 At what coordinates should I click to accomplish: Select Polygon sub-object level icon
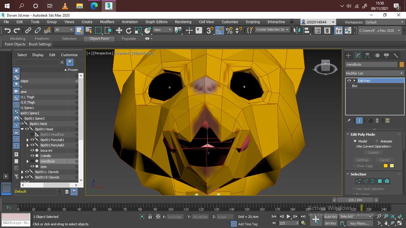click(380, 181)
